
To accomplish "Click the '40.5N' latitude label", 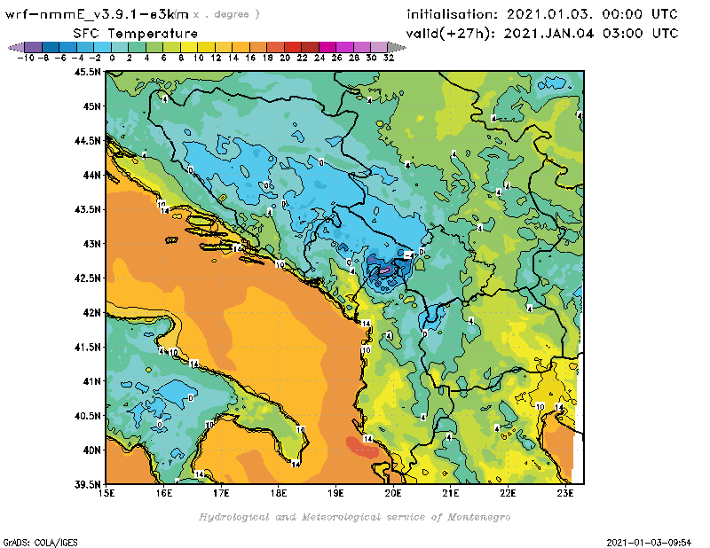I will coord(87,416).
